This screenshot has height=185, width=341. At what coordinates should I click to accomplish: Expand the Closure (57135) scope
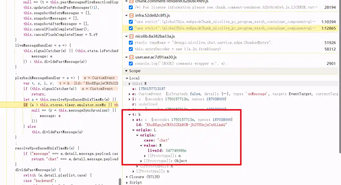pyautogui.click(x=127, y=177)
